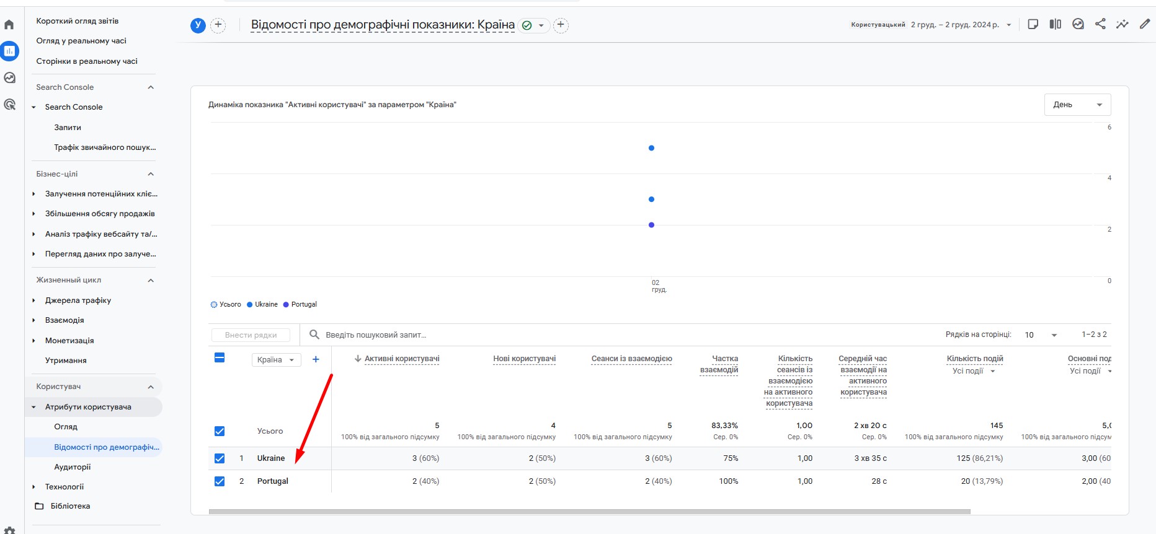Click the horizontal table scrollbar
Image resolution: width=1156 pixels, height=534 pixels.
pos(589,512)
